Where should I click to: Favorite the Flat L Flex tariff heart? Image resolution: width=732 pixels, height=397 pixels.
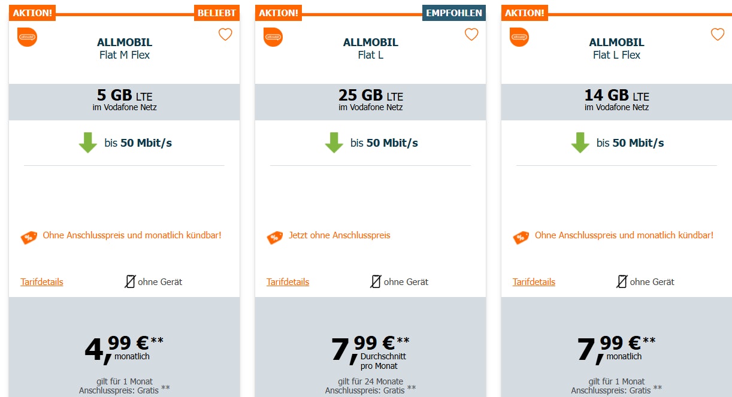(x=718, y=35)
